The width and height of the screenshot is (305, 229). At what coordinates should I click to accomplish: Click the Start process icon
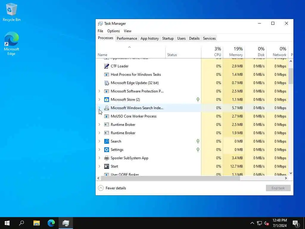pyautogui.click(x=106, y=166)
